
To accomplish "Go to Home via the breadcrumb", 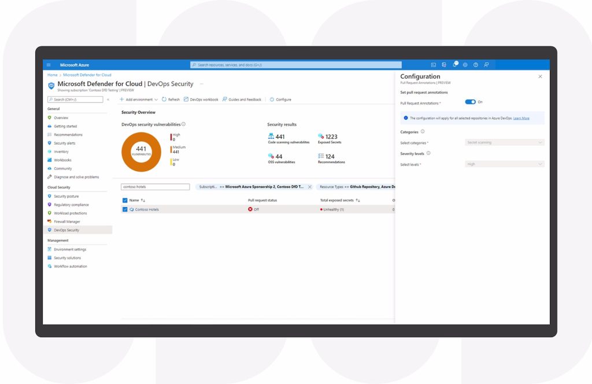I will pyautogui.click(x=51, y=75).
